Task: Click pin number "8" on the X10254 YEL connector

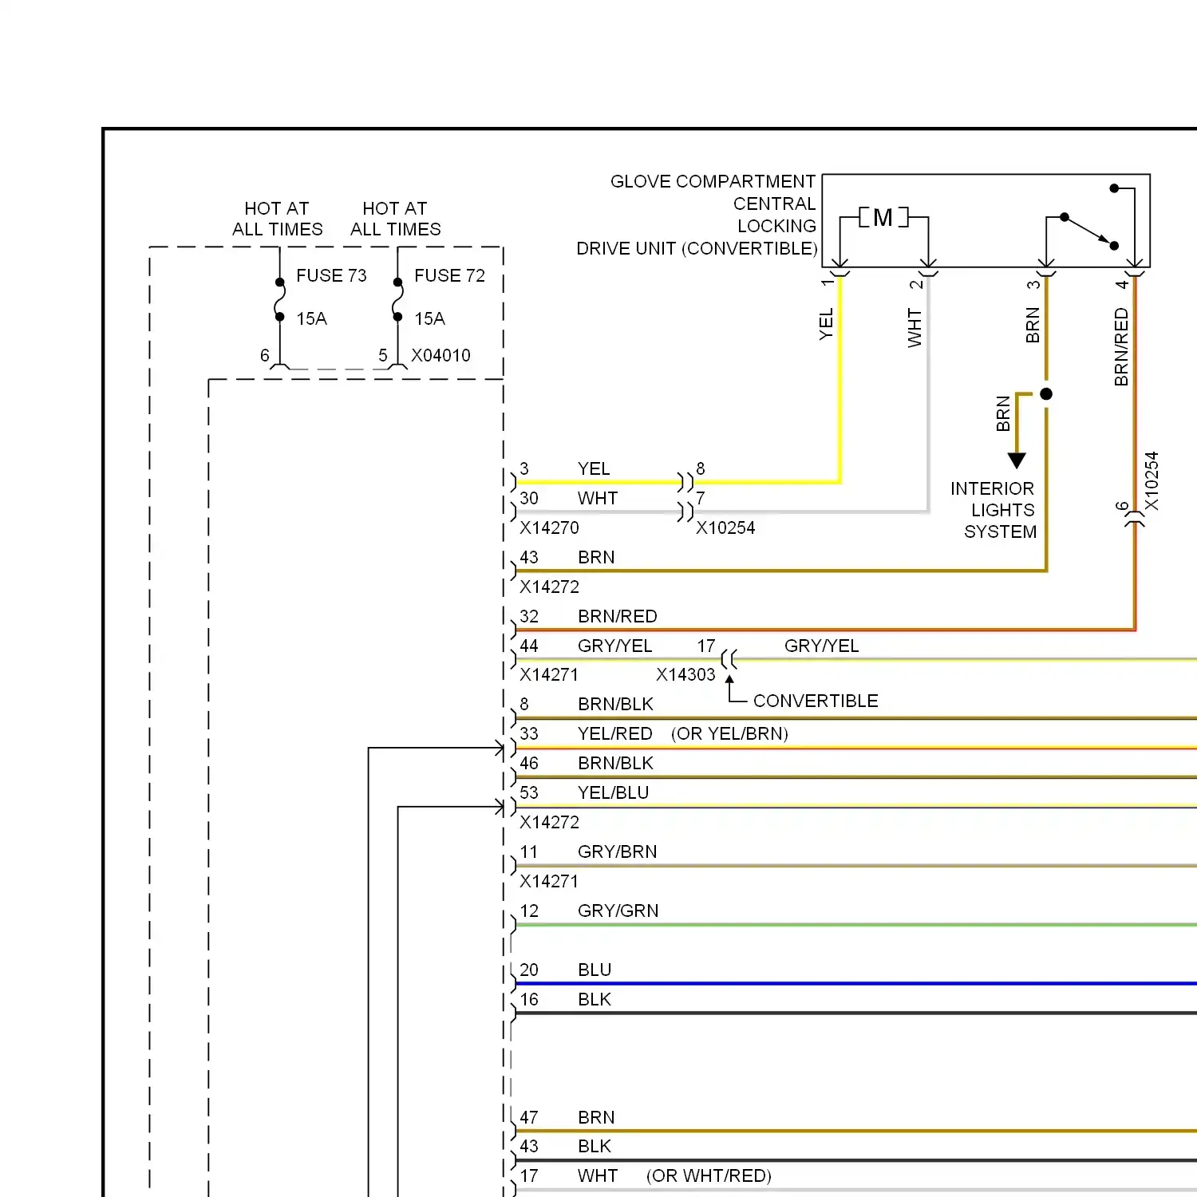Action: pyautogui.click(x=701, y=468)
